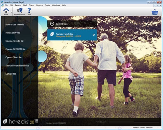Expand the Home button dropdown arrow
This screenshot has width=163, height=130.
click(x=11, y=12)
